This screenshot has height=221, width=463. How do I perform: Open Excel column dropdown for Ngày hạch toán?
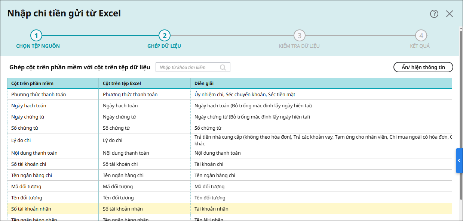144,105
